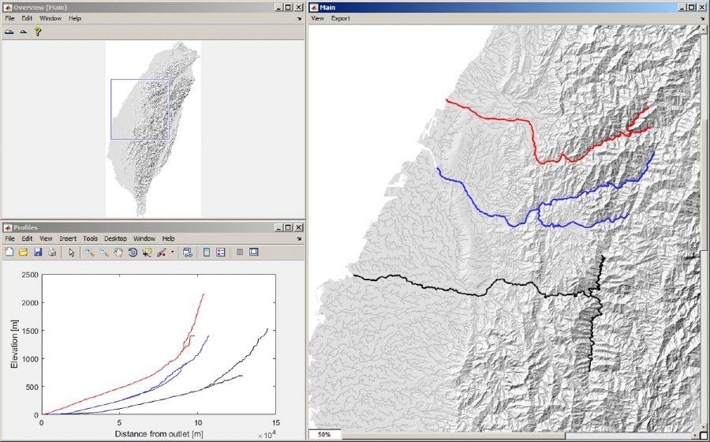Open the Export menu in Main window
This screenshot has width=710, height=442.
coord(340,17)
